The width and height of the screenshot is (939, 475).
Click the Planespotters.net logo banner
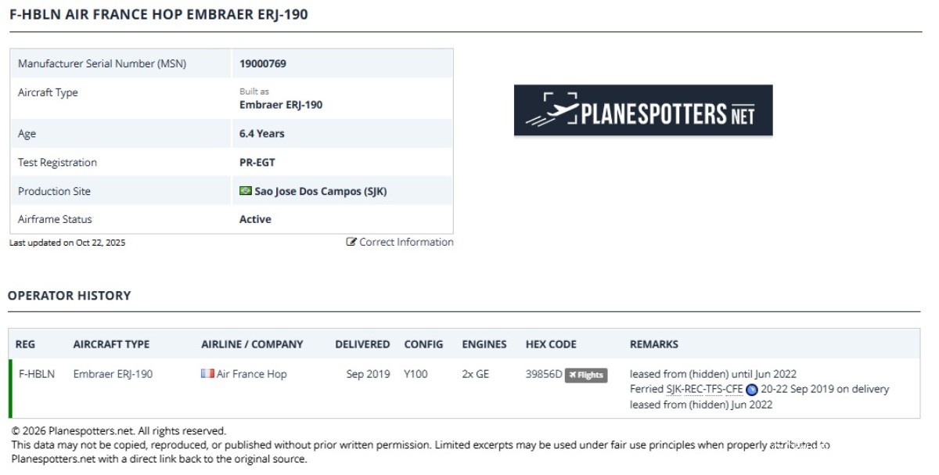click(642, 110)
